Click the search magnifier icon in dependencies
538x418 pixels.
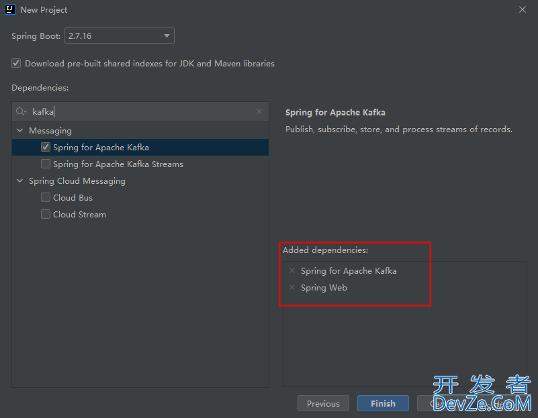pyautogui.click(x=21, y=111)
